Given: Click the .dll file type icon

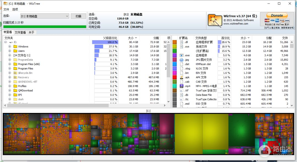Looking at the screenshot, I should [182, 42].
